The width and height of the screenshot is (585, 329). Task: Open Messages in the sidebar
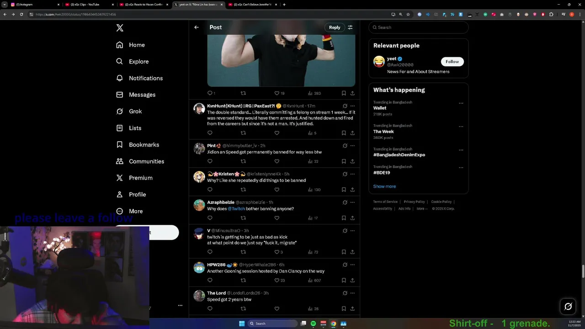pyautogui.click(x=136, y=95)
